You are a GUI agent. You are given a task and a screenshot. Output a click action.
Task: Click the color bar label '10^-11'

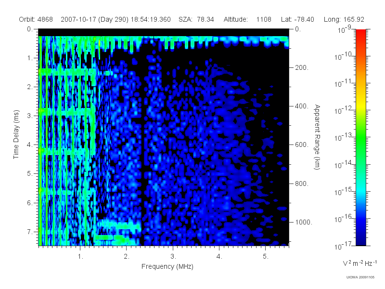[344, 83]
